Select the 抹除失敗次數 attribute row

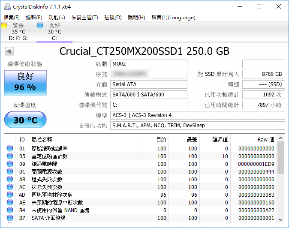click(141, 187)
